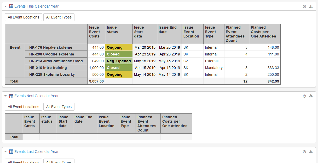Click the clock icon in Events Next Calendar Year
Image resolution: width=318 pixels, height=163 pixels.
[304, 96]
